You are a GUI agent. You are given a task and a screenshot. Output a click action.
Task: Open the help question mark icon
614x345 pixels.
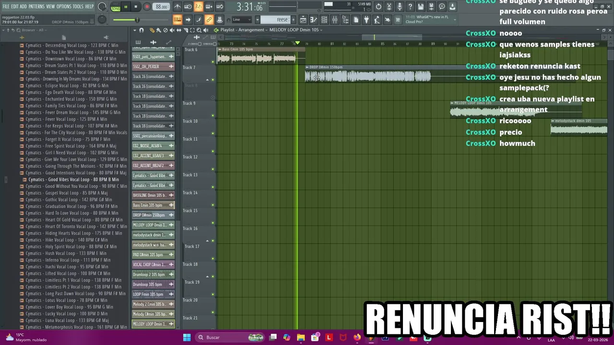pos(410,7)
